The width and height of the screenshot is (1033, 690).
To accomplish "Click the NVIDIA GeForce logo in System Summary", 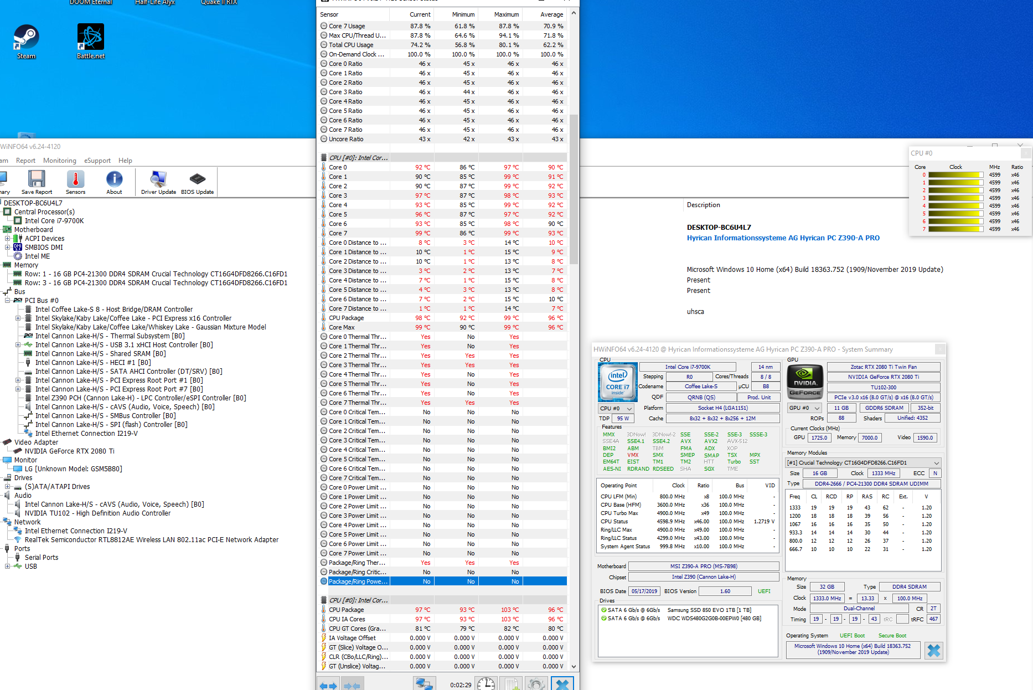I will coord(805,382).
